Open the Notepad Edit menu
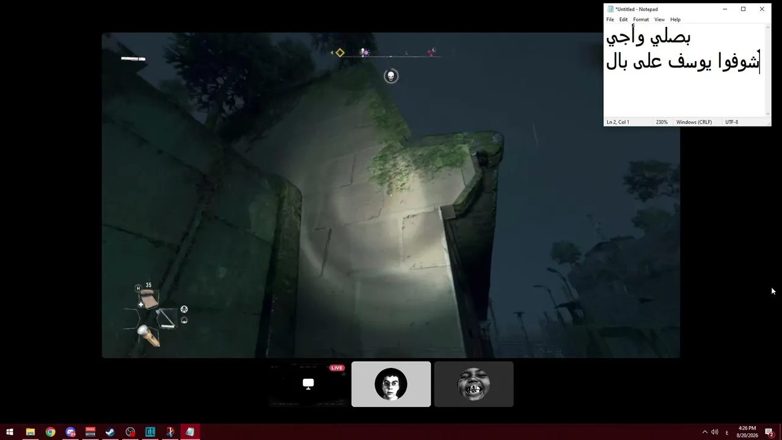Image resolution: width=782 pixels, height=440 pixels. 623,20
